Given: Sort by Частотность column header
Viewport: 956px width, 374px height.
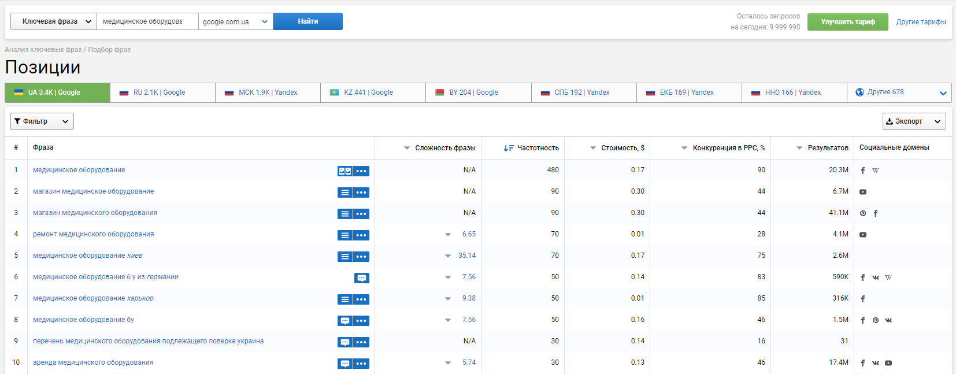Looking at the screenshot, I should click(531, 148).
